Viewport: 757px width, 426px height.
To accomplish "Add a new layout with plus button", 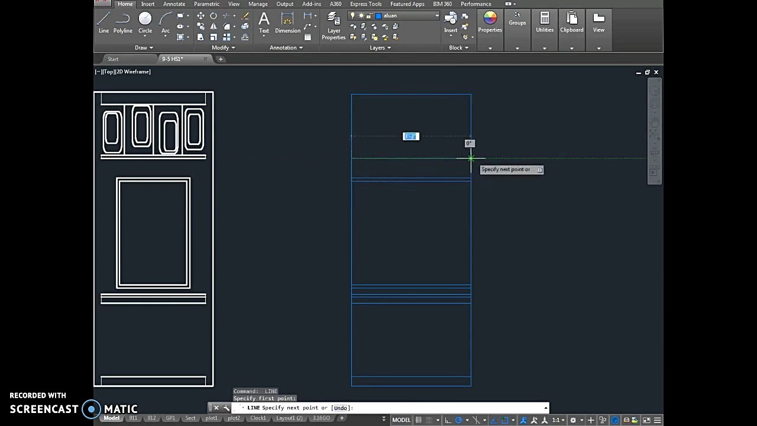I will coord(341,418).
